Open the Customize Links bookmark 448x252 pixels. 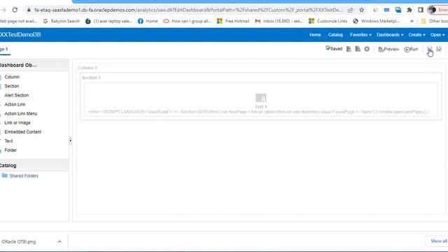coord(328,21)
